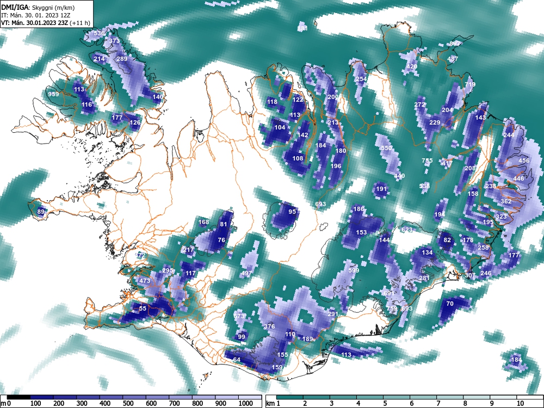Click the map value '140'

158,97
